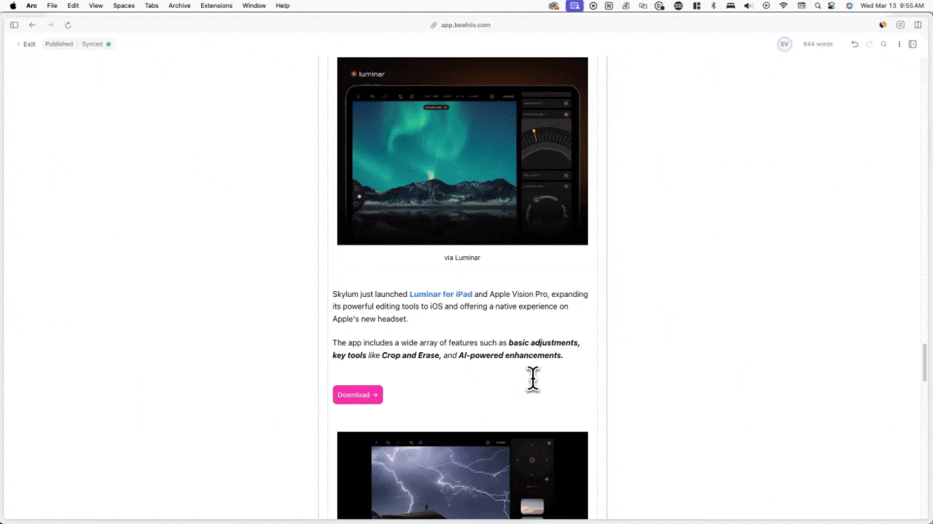
Task: Redo the edit in the editor
Action: pos(869,44)
